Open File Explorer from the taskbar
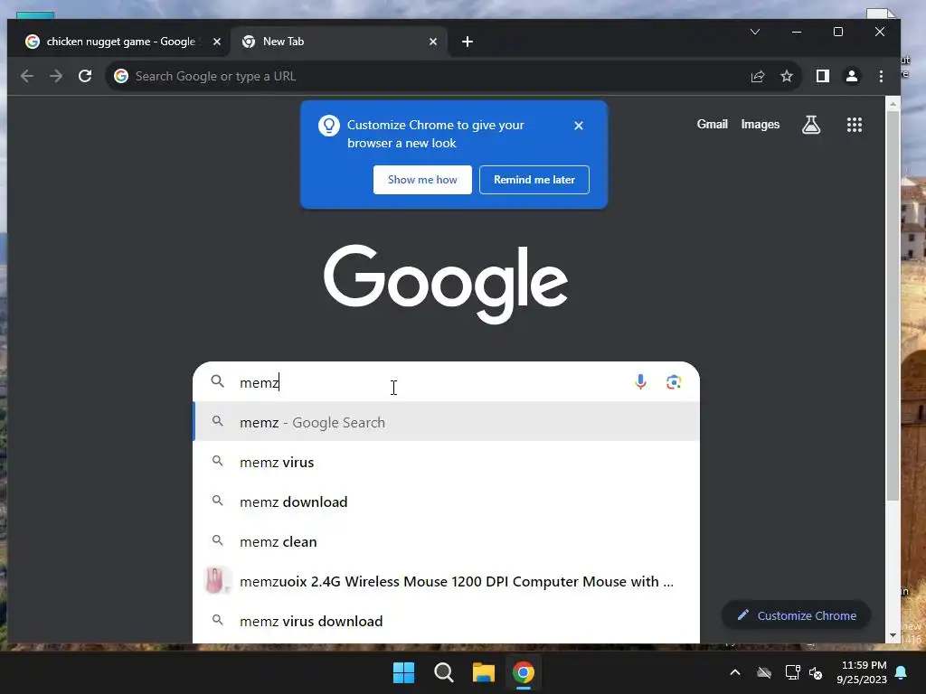The height and width of the screenshot is (694, 926). (x=483, y=672)
